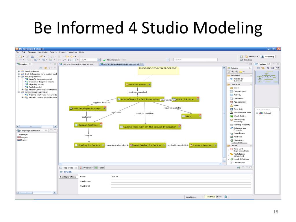Open the TimeVersion dropdown
This screenshot has width=296, height=222.
click(x=168, y=60)
